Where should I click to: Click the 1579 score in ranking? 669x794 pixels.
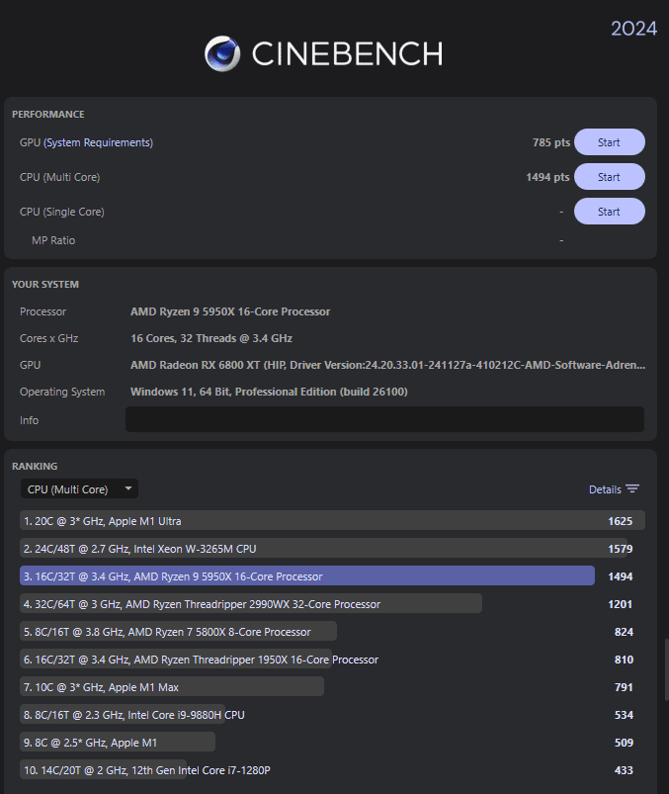pyautogui.click(x=620, y=549)
